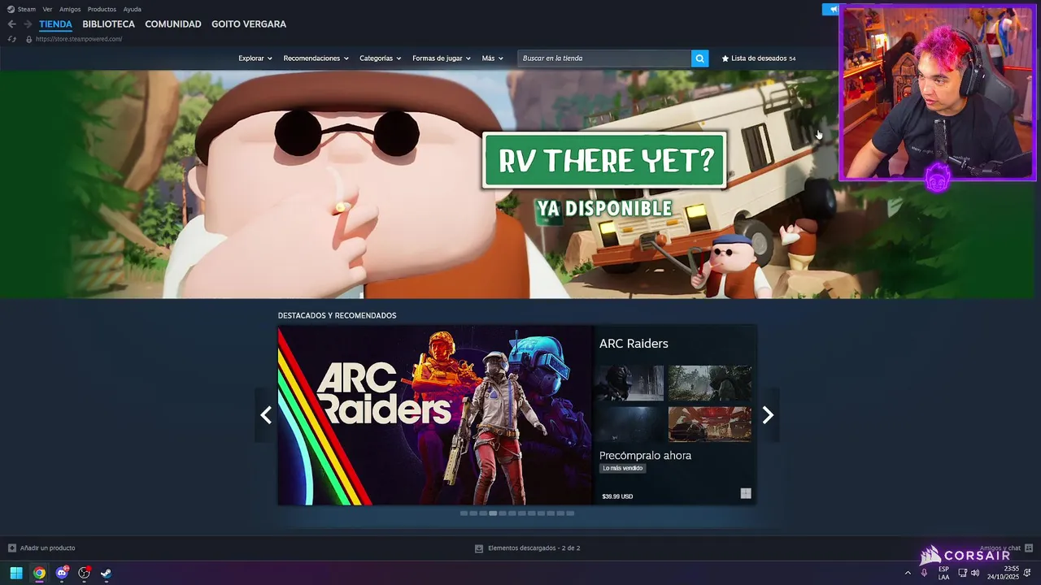Jump to the first carousel page dot

464,513
